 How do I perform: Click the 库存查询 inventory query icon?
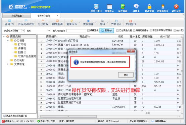click(x=123, y=8)
